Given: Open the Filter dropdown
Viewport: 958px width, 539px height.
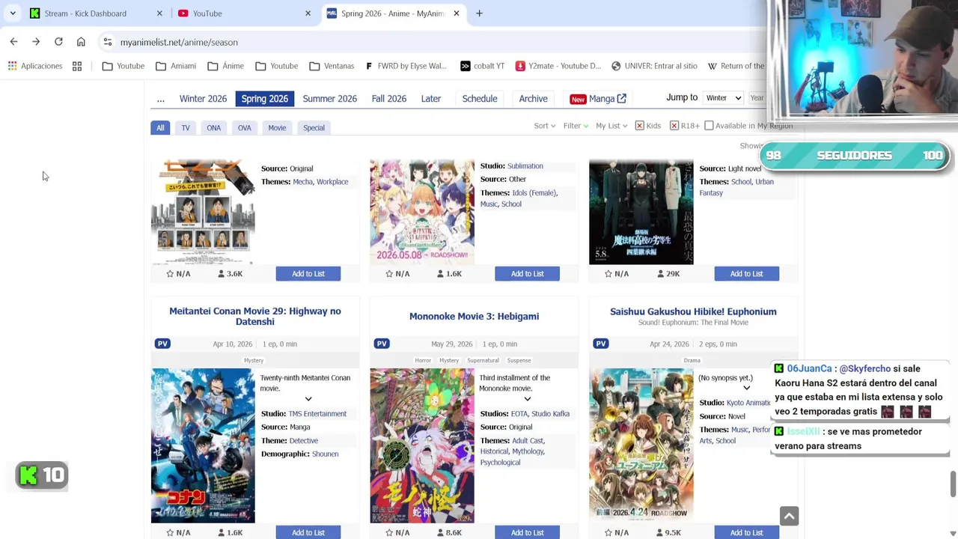Looking at the screenshot, I should tap(576, 126).
